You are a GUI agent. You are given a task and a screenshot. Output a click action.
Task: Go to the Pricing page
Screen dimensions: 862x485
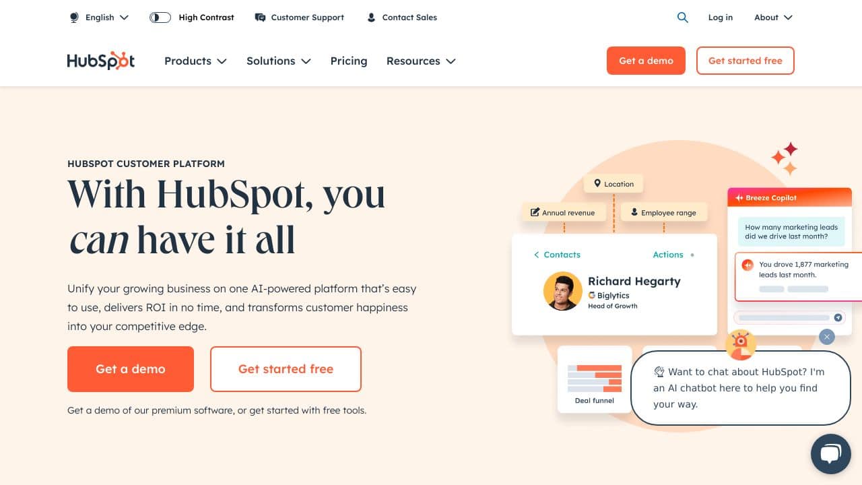click(x=349, y=61)
